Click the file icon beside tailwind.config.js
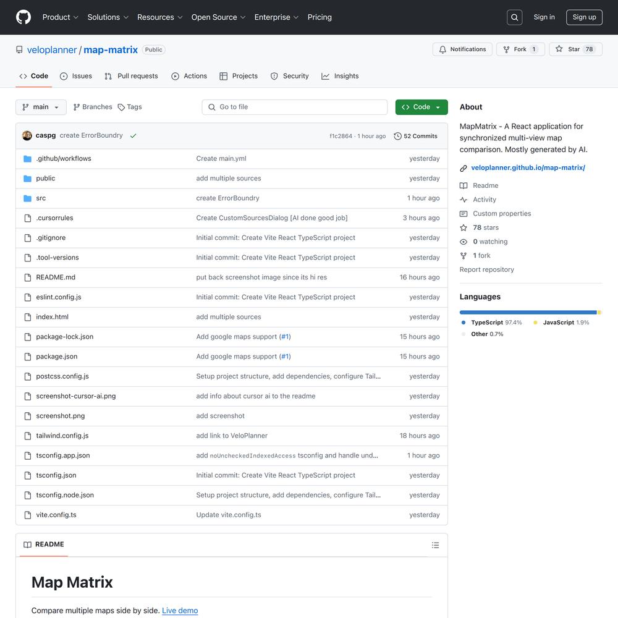618x618 pixels. [28, 436]
